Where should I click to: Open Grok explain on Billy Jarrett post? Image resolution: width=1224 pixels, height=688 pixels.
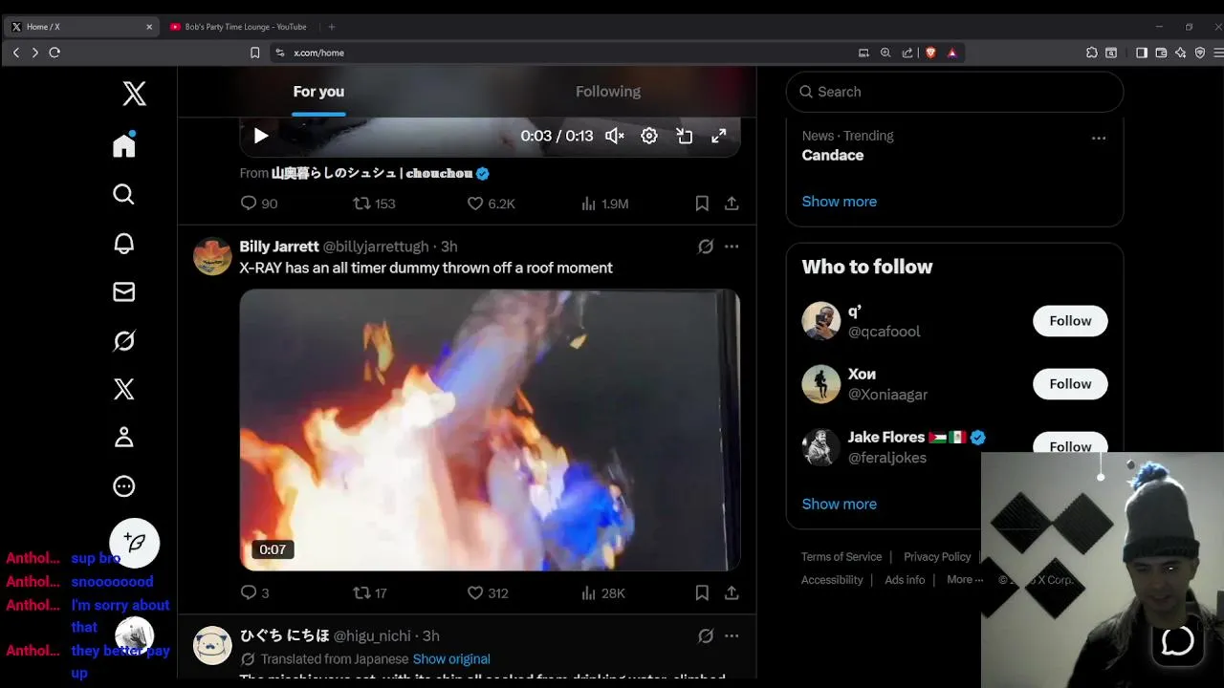coord(706,247)
